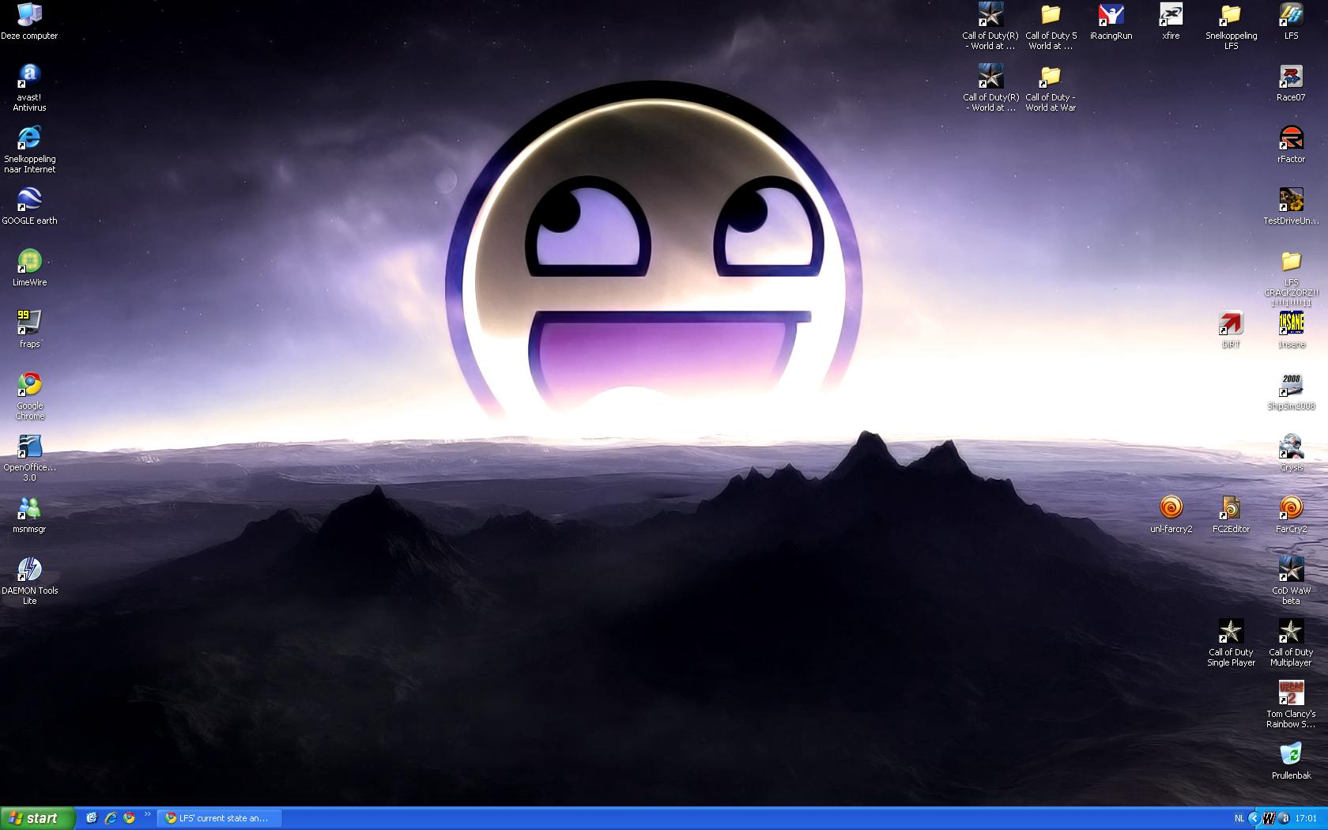Click the LimeWire desktop icon
The width and height of the screenshot is (1328, 830).
29,267
